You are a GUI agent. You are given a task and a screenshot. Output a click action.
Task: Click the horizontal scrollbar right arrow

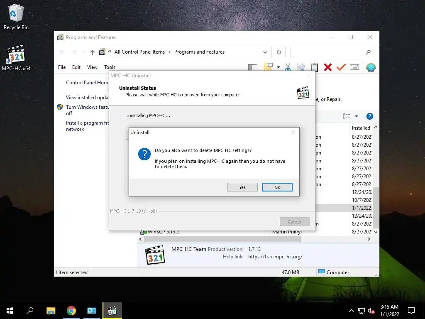click(369, 239)
